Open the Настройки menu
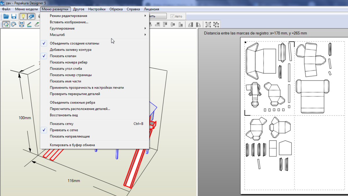Viewport: 348px width, 196px height. [97, 9]
